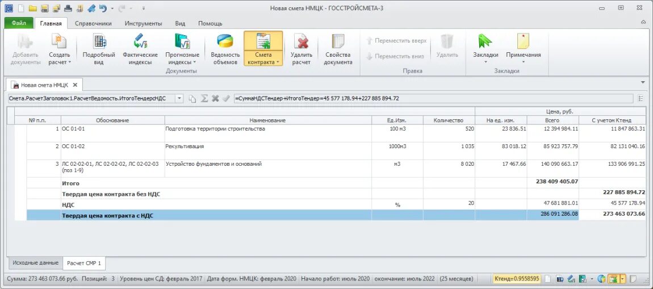
Task: Switch to the Справочники ribbon tab
Action: pos(93,23)
